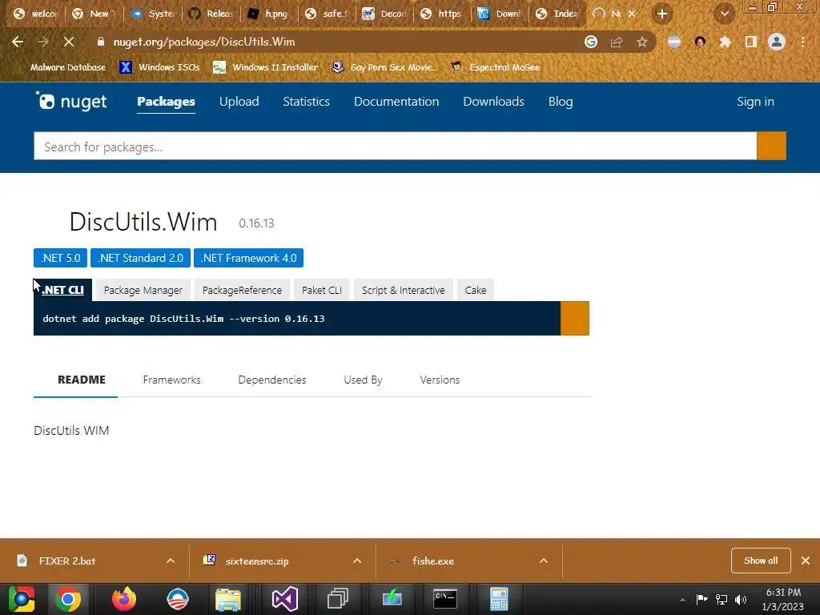Image resolution: width=820 pixels, height=615 pixels.
Task: Open the Chrome three-dot menu
Action: click(802, 42)
